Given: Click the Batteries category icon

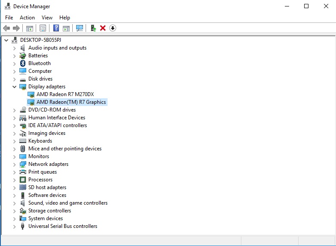Looking at the screenshot, I should [23, 56].
